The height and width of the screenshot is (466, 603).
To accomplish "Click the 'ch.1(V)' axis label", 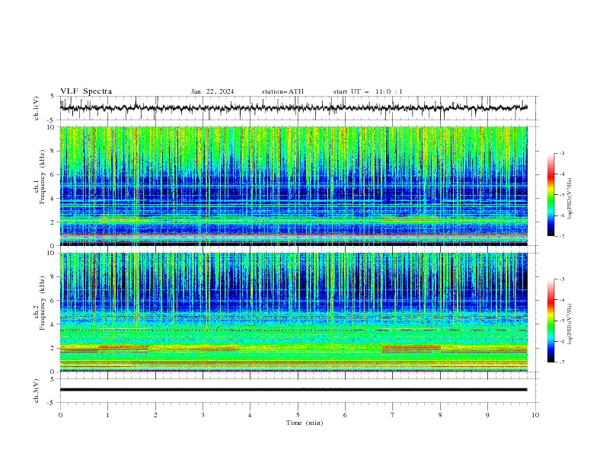I will (x=37, y=108).
